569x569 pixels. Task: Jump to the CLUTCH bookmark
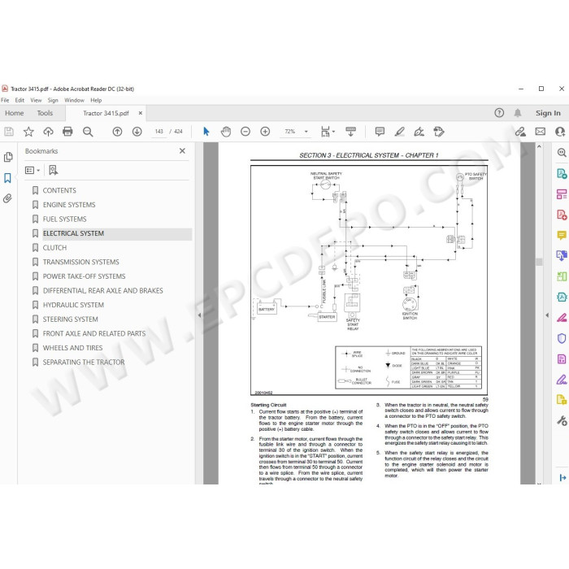tap(54, 247)
